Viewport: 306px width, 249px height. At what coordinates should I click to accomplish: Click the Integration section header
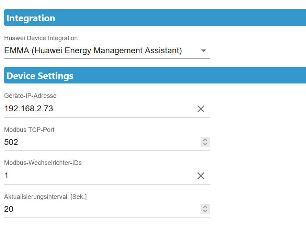pyautogui.click(x=155, y=18)
